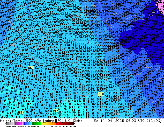Click the bright red legend swatch

[x=56, y=124]
